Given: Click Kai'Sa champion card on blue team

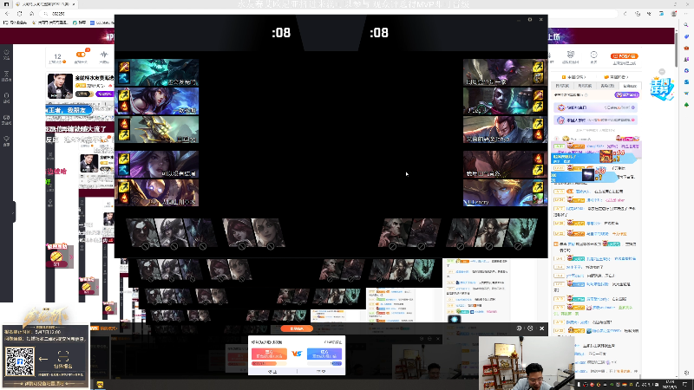Looking at the screenshot, I should tap(157, 164).
